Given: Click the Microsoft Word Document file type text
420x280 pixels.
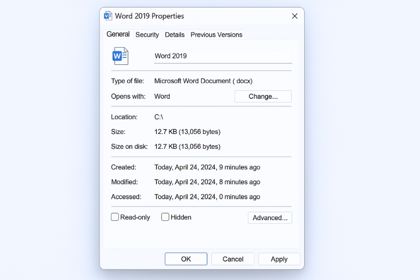Looking at the screenshot, I should click(x=203, y=81).
